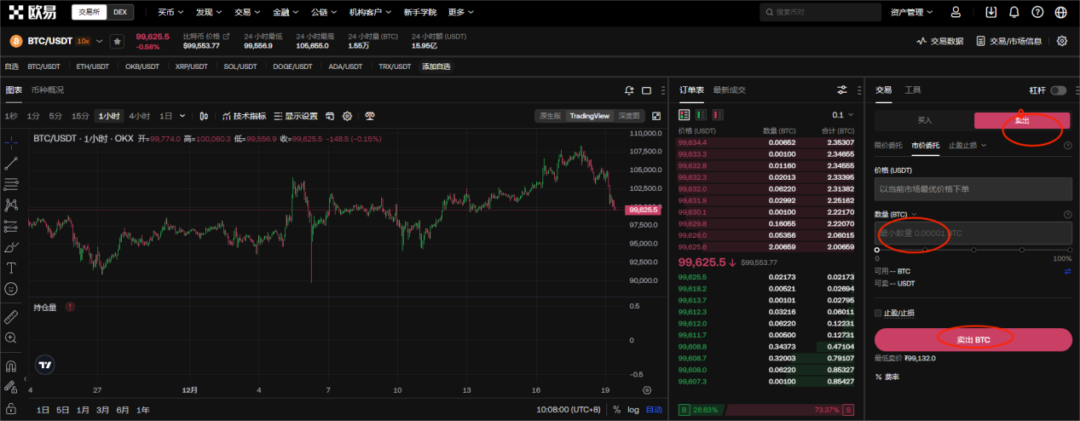Open the Finance (金融) dropdown menu
The width and height of the screenshot is (1080, 421).
coord(286,12)
